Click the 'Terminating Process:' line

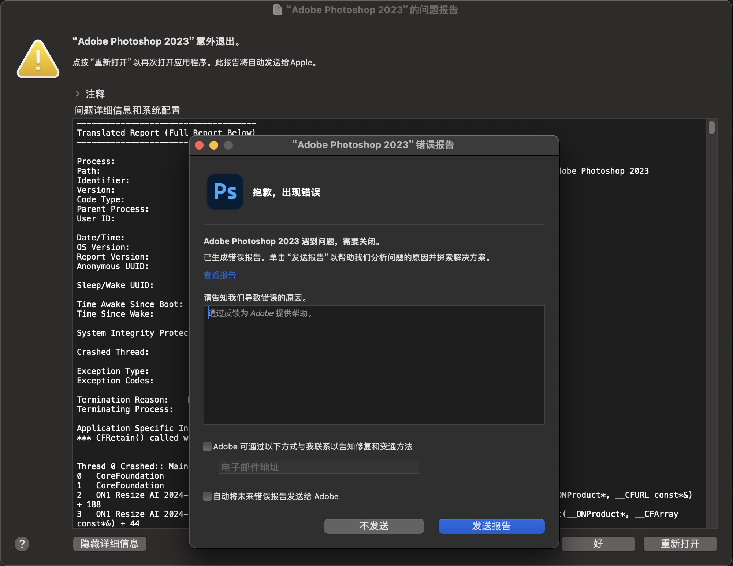pos(125,409)
